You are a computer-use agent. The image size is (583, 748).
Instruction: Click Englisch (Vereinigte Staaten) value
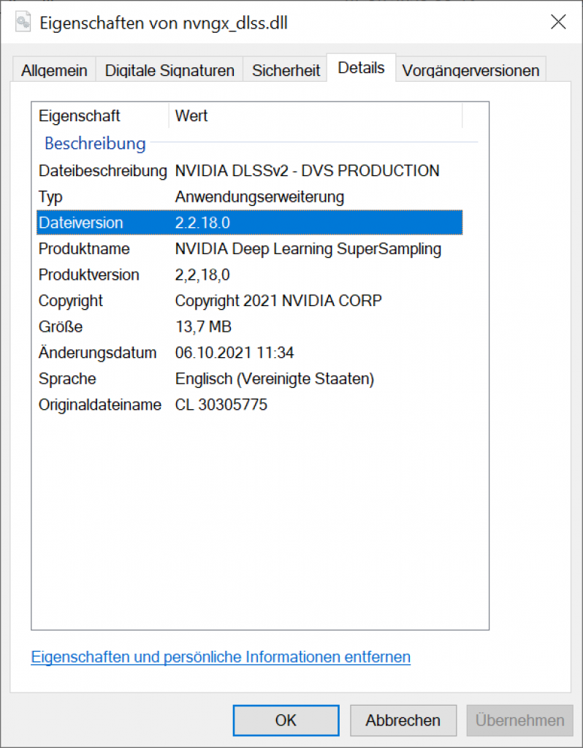pos(274,379)
